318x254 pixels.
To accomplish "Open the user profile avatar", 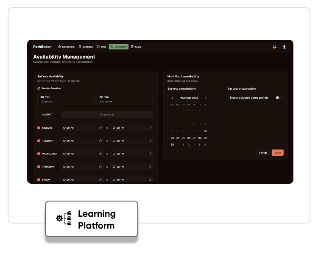I will tap(284, 47).
